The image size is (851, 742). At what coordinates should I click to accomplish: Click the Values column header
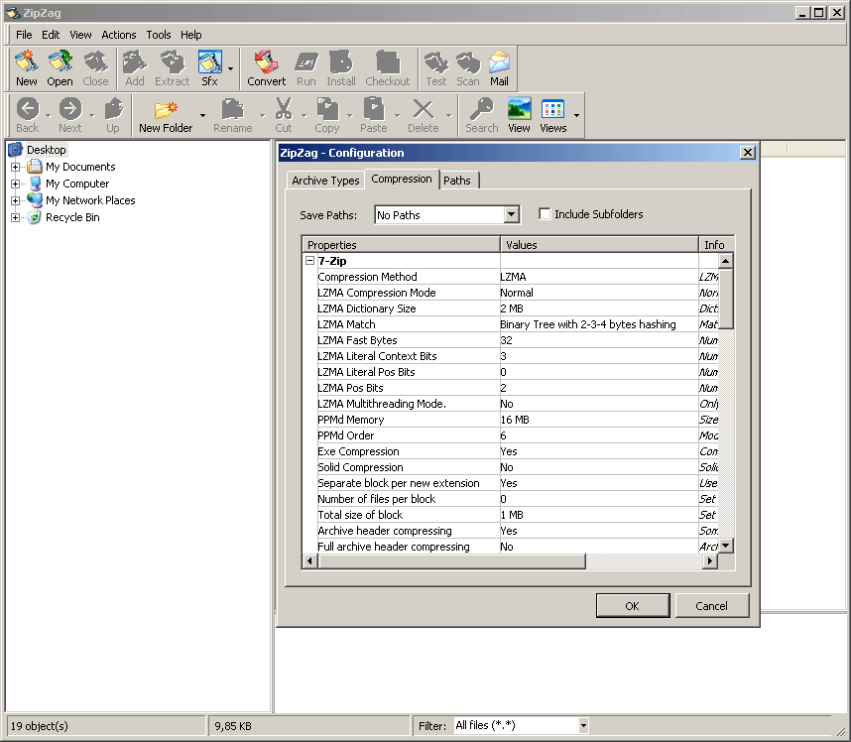[x=599, y=245]
